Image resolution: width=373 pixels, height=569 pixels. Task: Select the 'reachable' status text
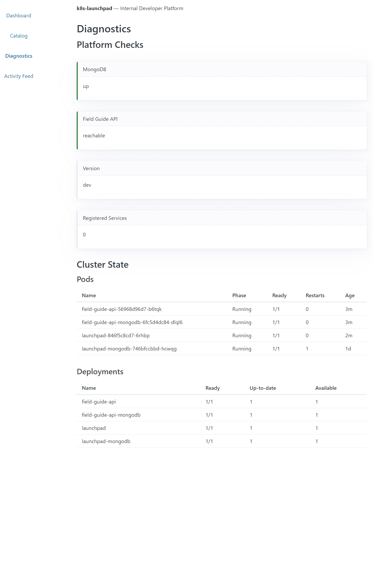[94, 136]
